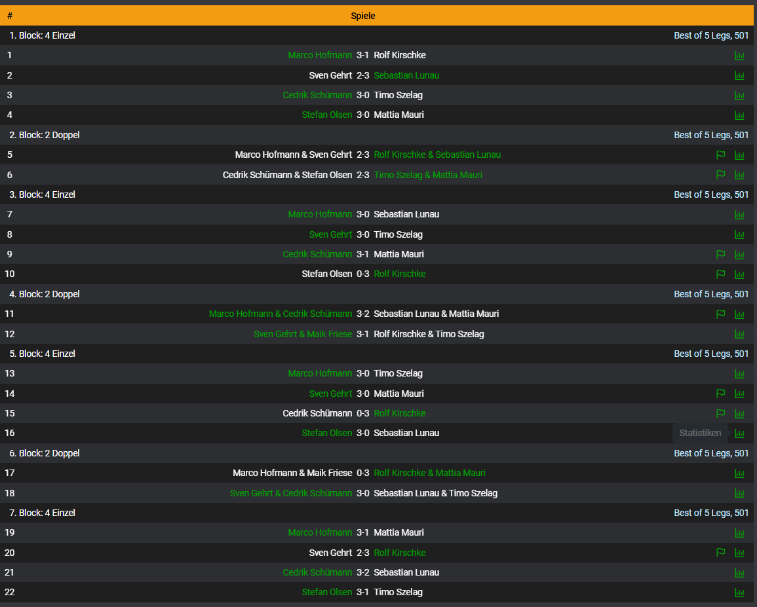Click flag icon on match 11 row
Viewport: 757px width, 607px height.
(720, 314)
